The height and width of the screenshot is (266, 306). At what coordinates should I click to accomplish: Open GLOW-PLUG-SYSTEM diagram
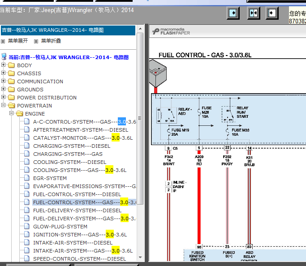60,227
